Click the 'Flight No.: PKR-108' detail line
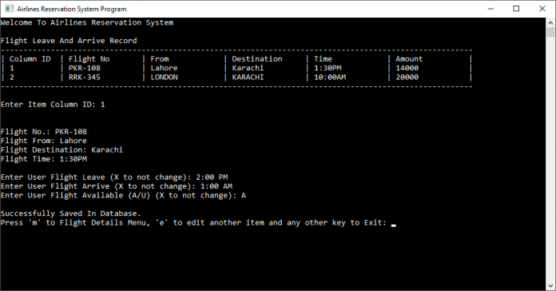 (44, 132)
